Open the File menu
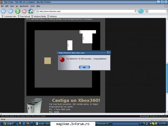The width and height of the screenshot is (168, 126). (x=2, y=6)
